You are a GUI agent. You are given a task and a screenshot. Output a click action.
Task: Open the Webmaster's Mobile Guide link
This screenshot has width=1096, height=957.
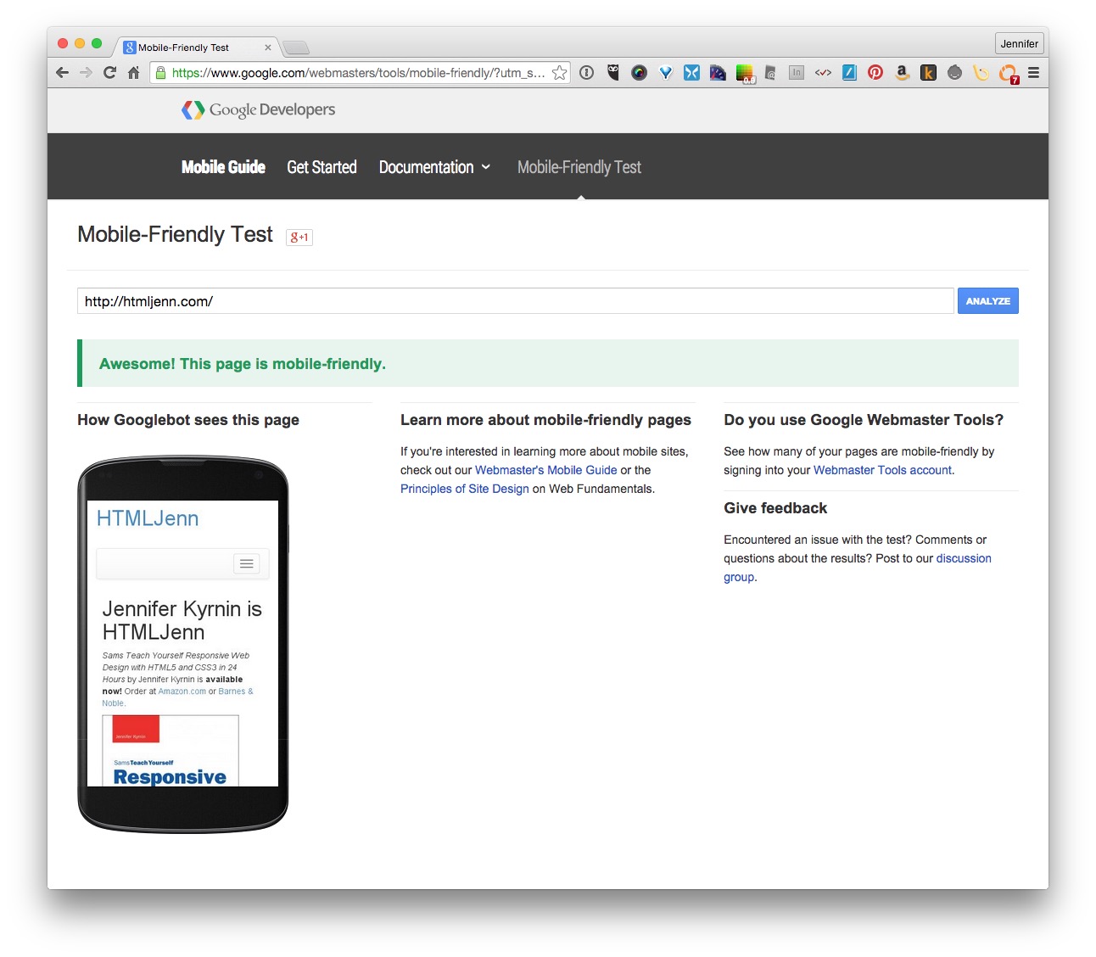point(546,470)
